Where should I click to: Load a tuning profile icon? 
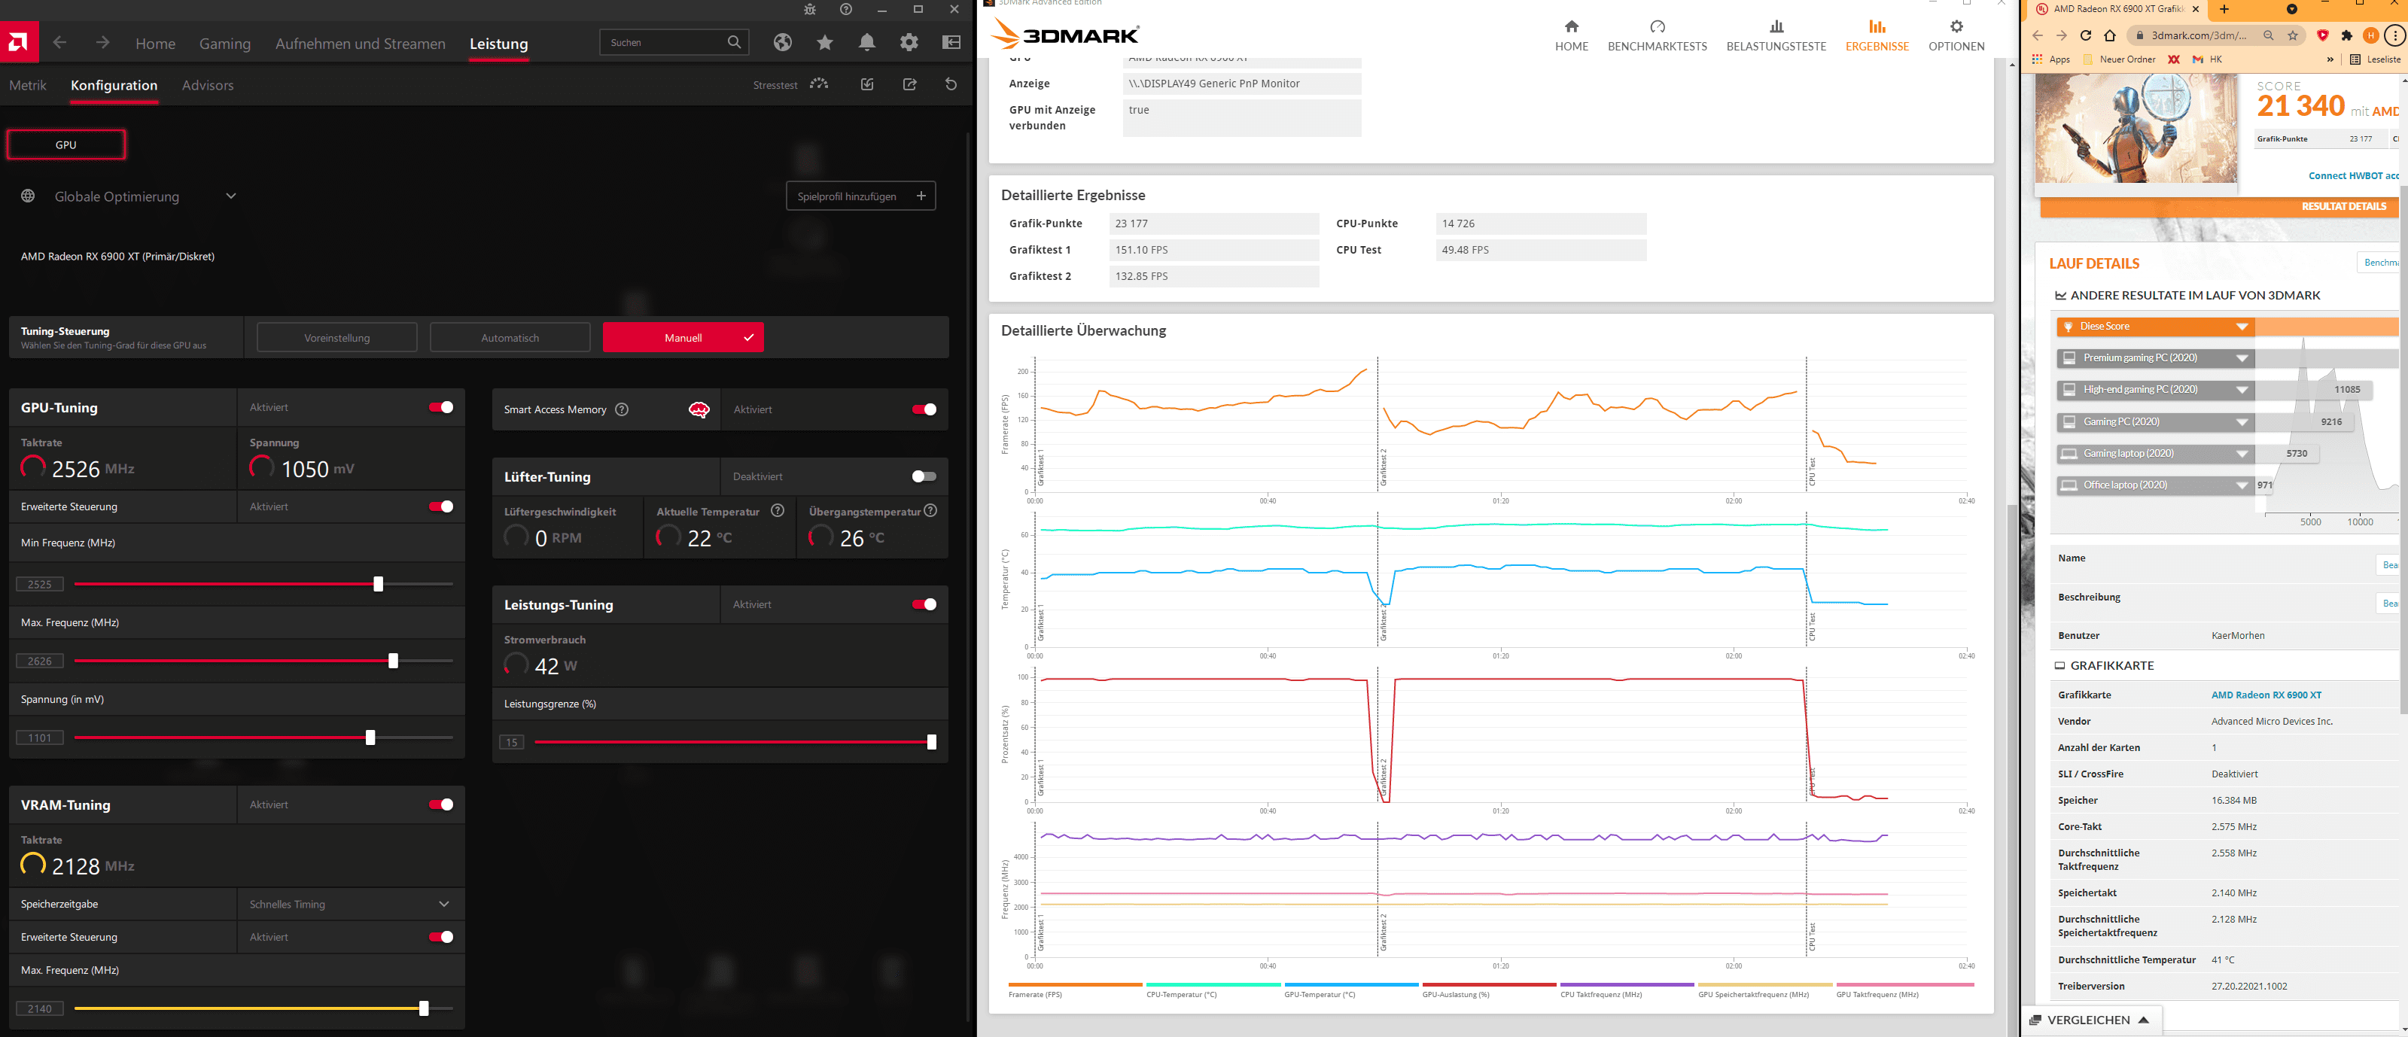click(867, 84)
